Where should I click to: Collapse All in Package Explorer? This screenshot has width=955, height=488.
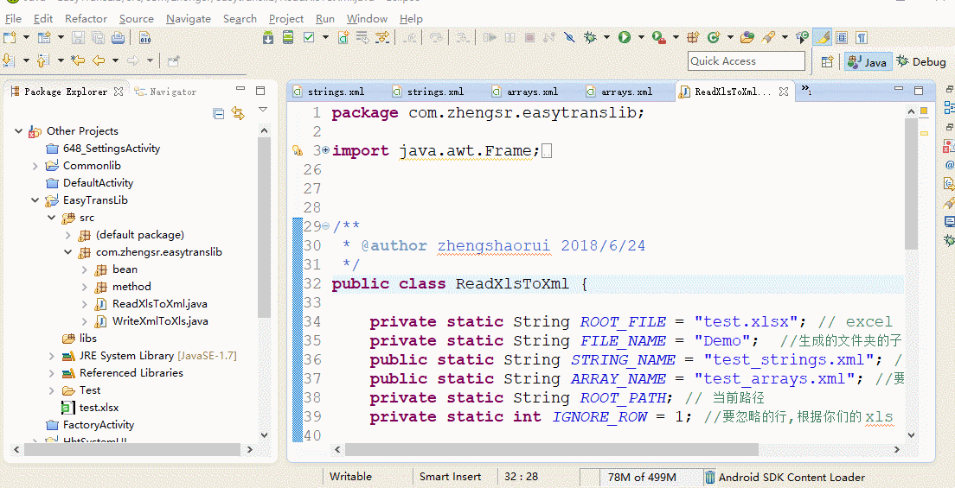coord(218,114)
